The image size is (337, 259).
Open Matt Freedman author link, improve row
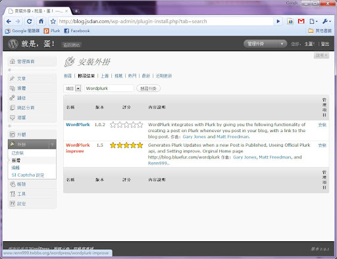(275, 157)
